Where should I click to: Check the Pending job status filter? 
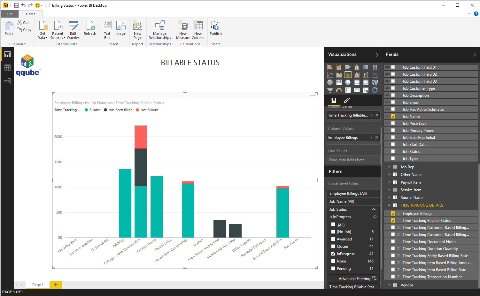(x=333, y=268)
